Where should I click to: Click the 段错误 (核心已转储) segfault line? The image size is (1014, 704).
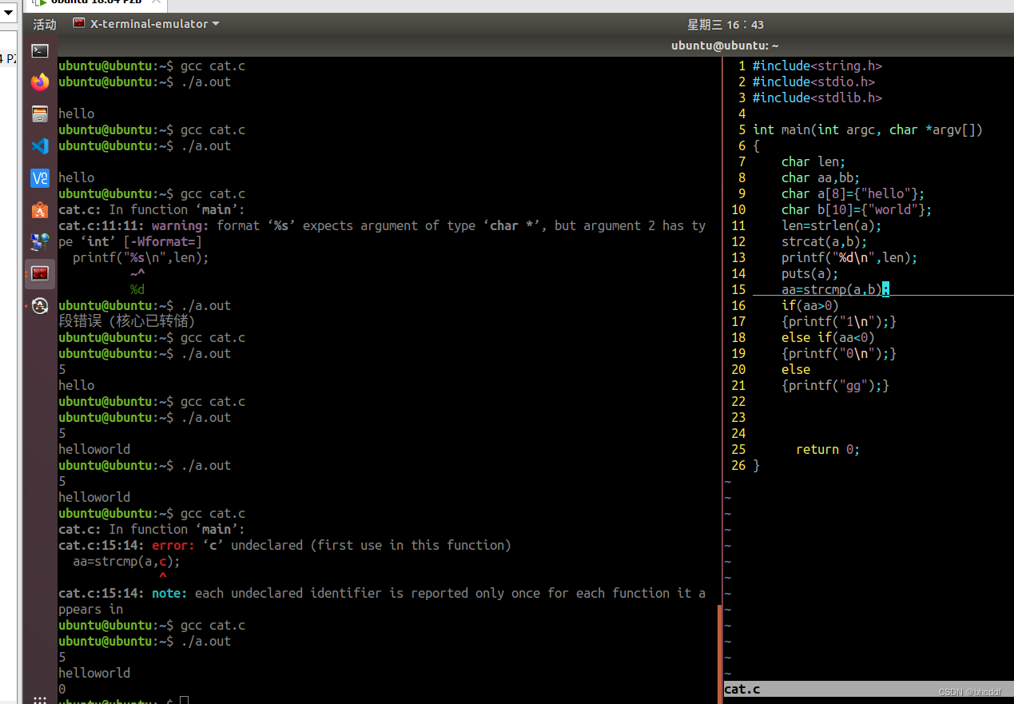[127, 321]
